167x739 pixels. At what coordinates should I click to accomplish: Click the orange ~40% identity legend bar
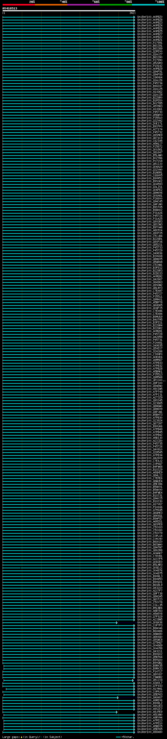[51, 5]
